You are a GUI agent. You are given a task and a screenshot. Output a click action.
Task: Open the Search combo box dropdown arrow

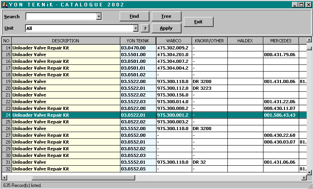(x=99, y=17)
